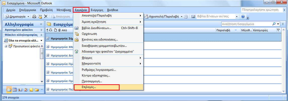Viewport: 288px width, 101px height.
Task: Sort by Παραλαβή column header
Action: pyautogui.click(x=228, y=30)
